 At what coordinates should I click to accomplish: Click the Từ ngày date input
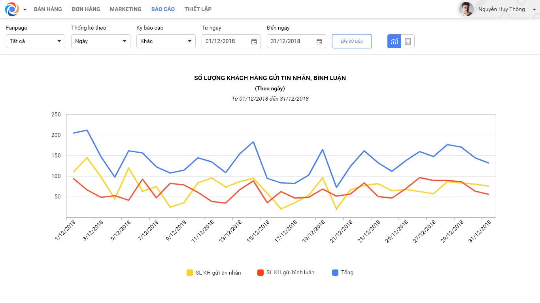(x=226, y=41)
